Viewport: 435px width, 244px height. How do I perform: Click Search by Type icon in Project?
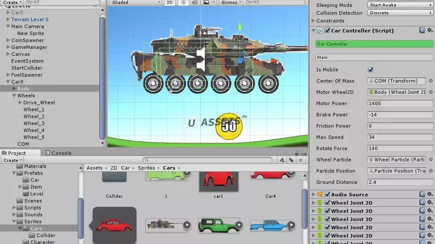click(282, 160)
